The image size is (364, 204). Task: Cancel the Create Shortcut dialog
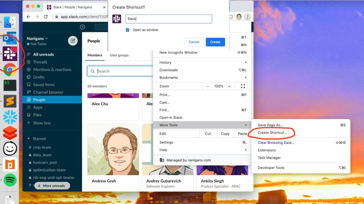(x=194, y=42)
